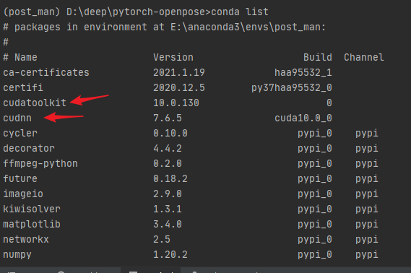Image resolution: width=411 pixels, height=273 pixels.
Task: Select the 'future' package name
Action: (20, 179)
